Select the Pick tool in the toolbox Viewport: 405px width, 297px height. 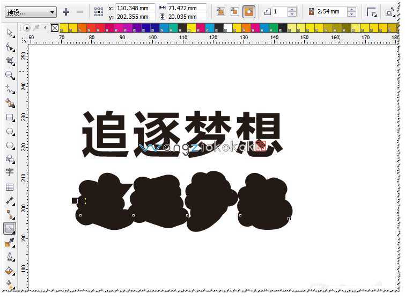coord(10,33)
